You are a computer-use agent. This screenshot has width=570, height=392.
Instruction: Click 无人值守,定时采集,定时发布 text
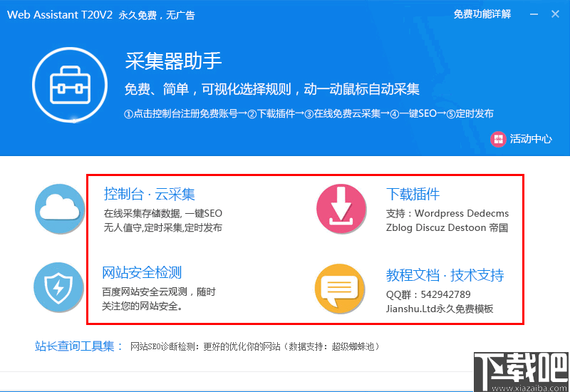(163, 227)
